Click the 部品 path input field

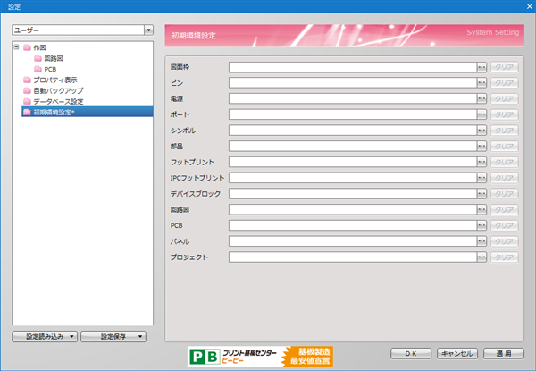(x=350, y=147)
